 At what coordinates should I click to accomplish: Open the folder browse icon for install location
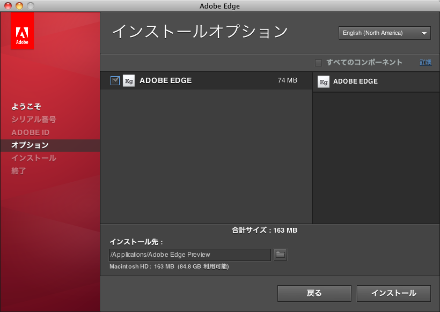[x=280, y=255]
